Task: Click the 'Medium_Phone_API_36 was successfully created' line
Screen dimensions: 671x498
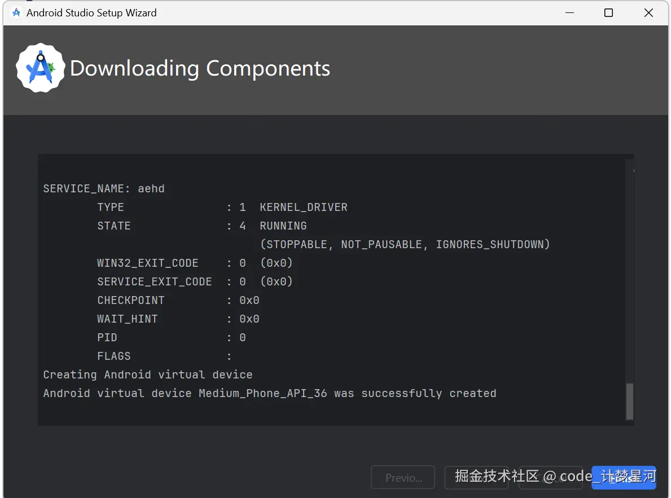Action: tap(270, 393)
